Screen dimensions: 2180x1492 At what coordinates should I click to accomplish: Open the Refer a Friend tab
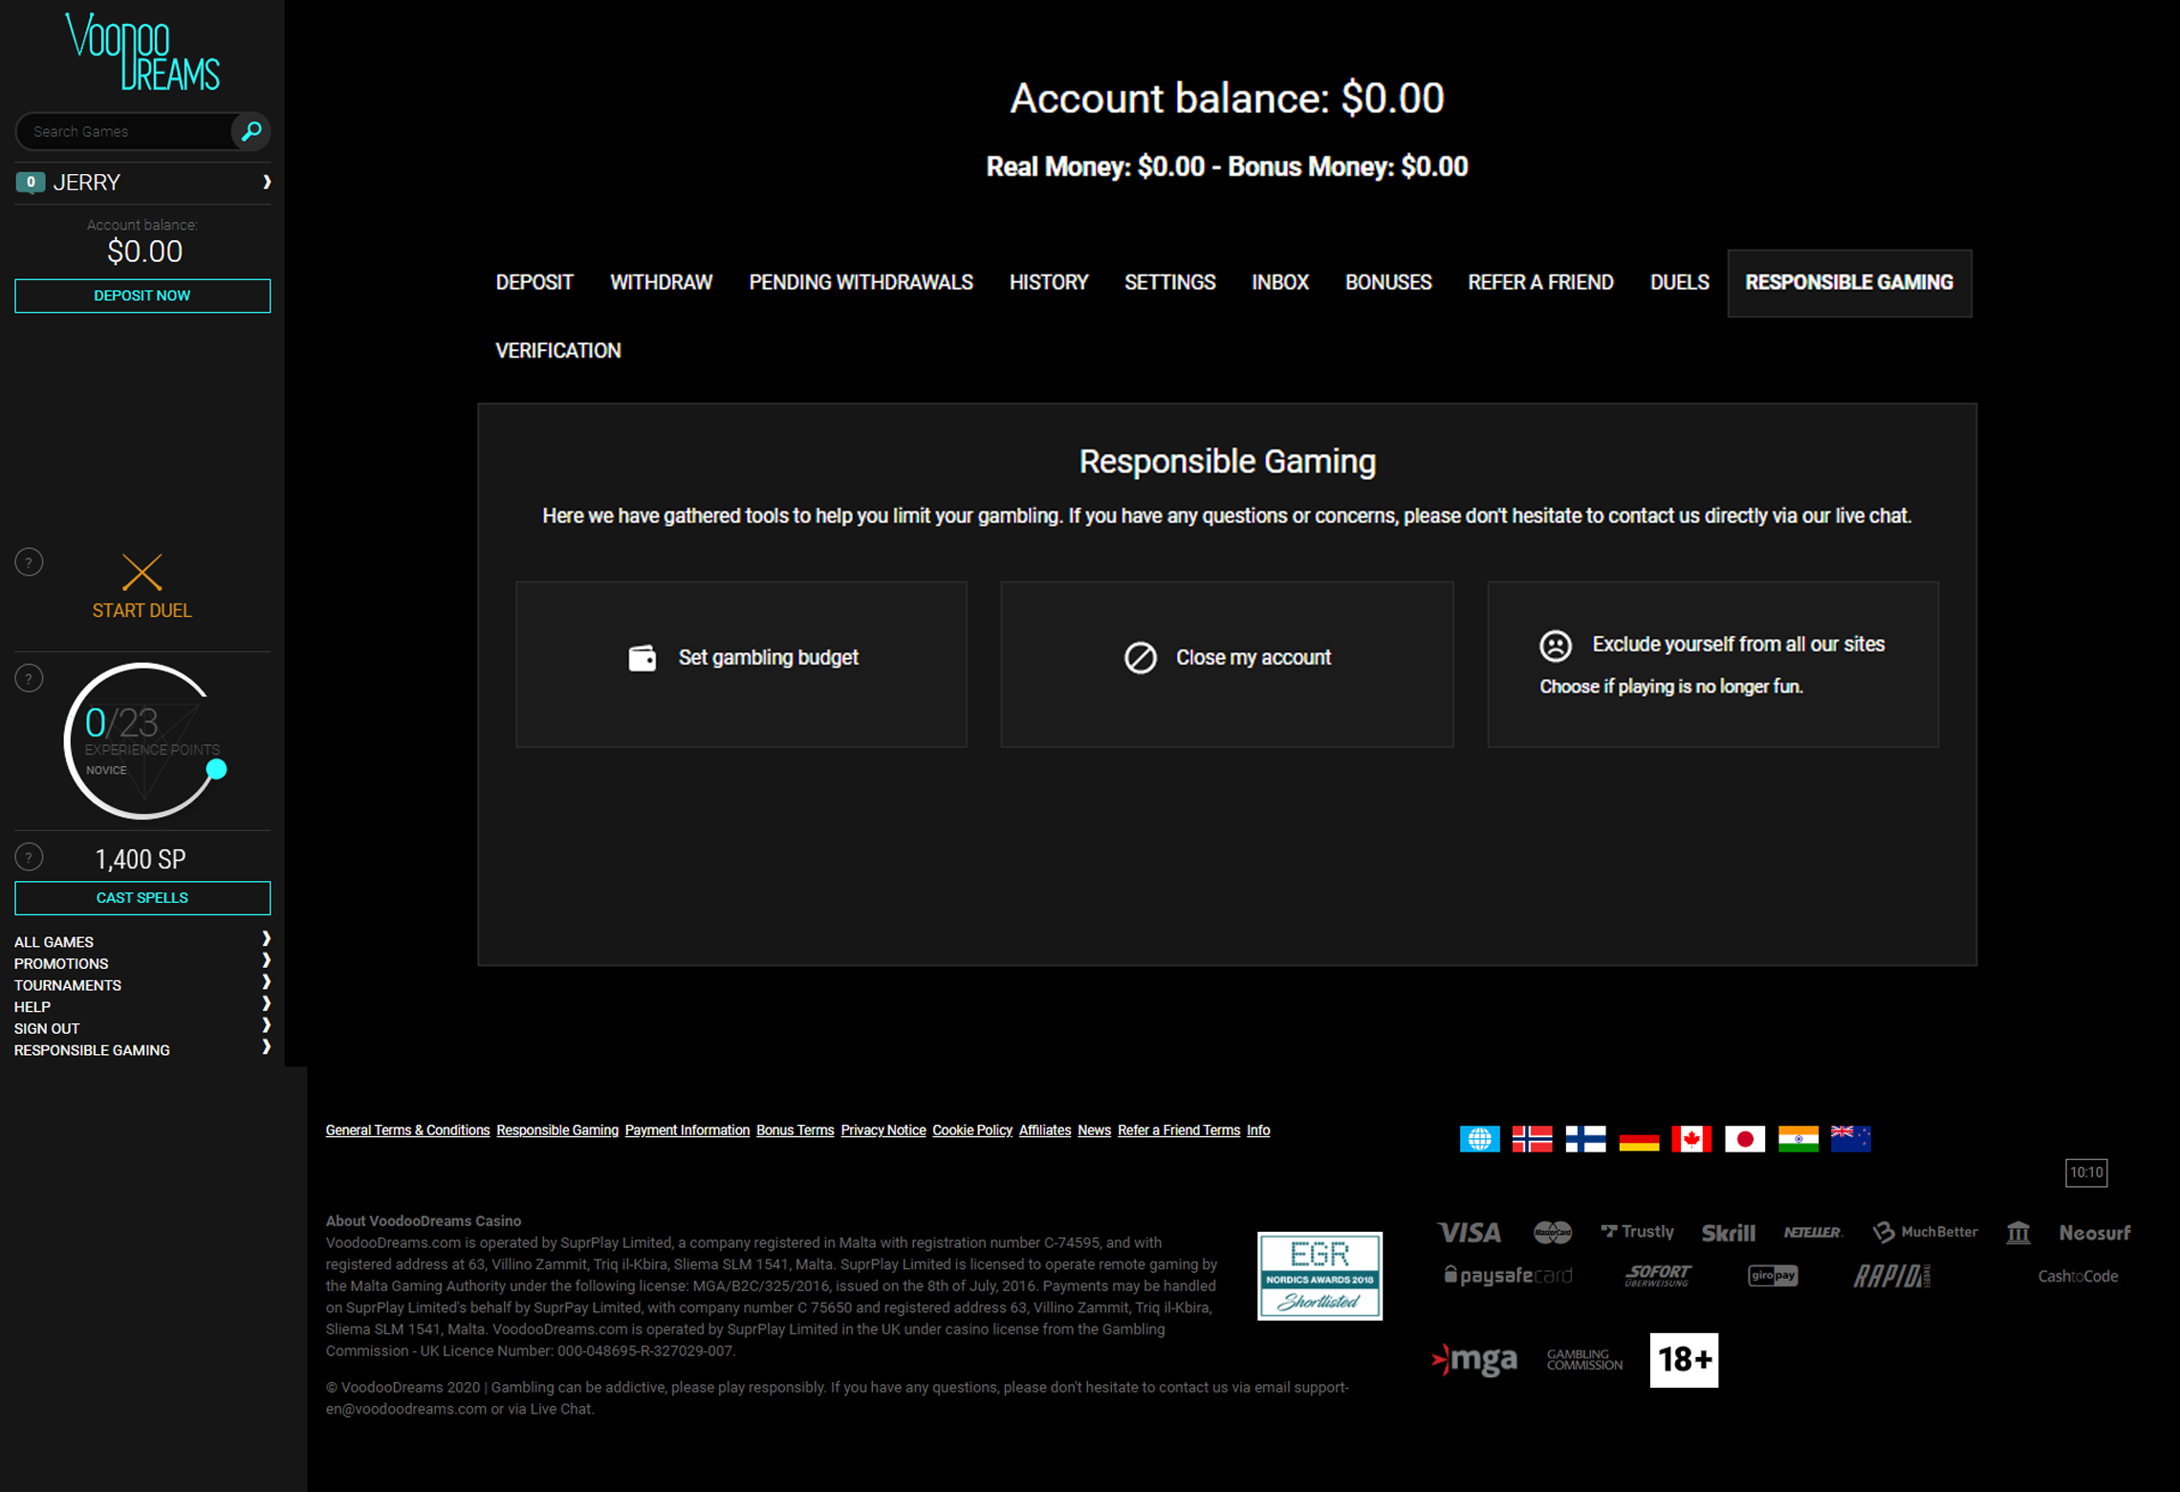tap(1540, 283)
